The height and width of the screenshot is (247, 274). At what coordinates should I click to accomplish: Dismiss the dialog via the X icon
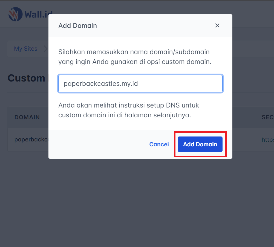click(x=217, y=25)
